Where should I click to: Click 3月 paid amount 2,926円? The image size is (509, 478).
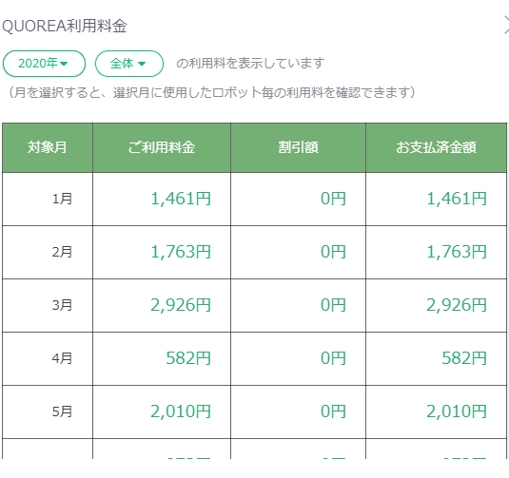(457, 305)
